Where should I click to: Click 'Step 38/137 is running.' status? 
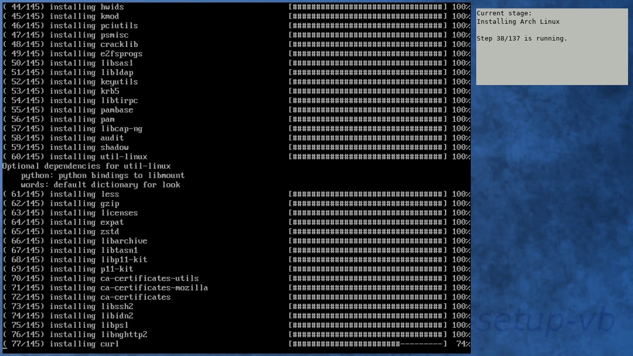coord(522,39)
